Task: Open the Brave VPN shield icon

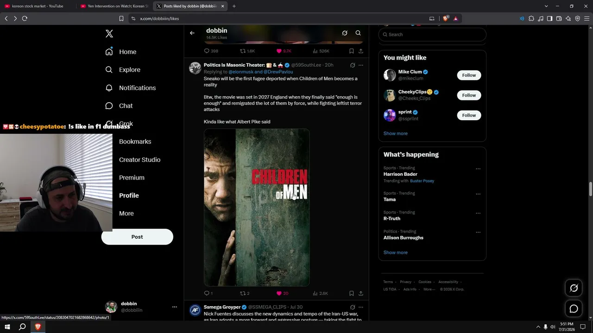Action: tap(578, 18)
